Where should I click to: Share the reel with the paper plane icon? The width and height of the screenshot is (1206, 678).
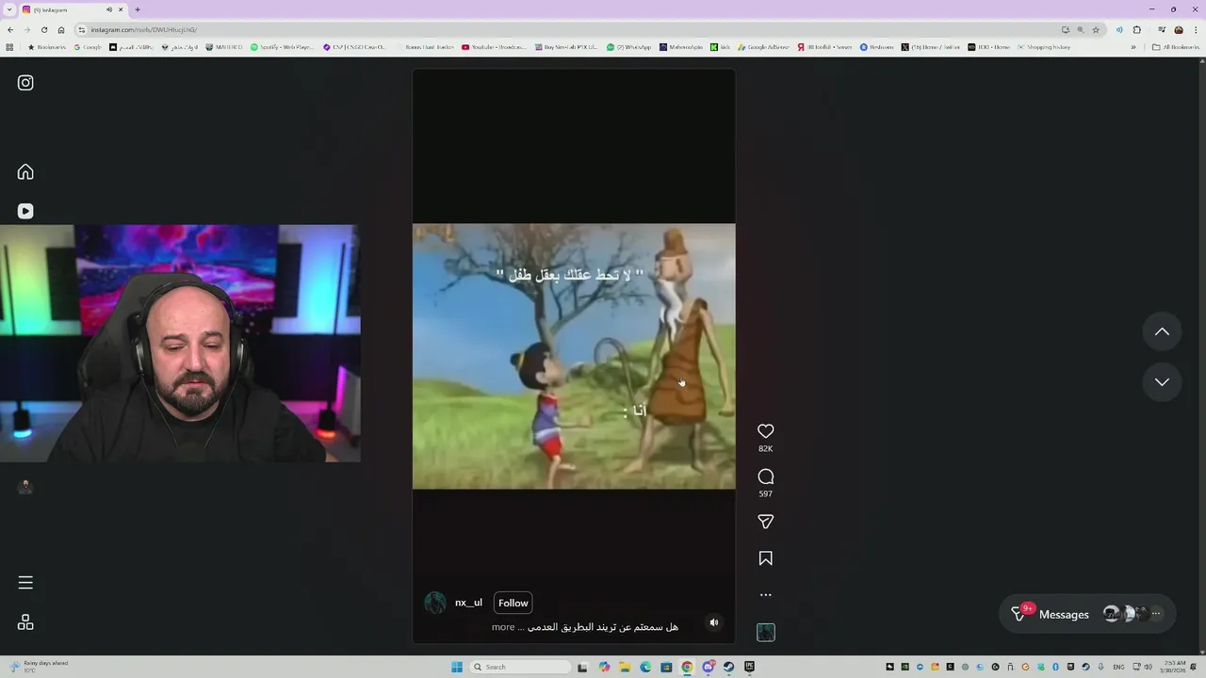[x=766, y=522]
